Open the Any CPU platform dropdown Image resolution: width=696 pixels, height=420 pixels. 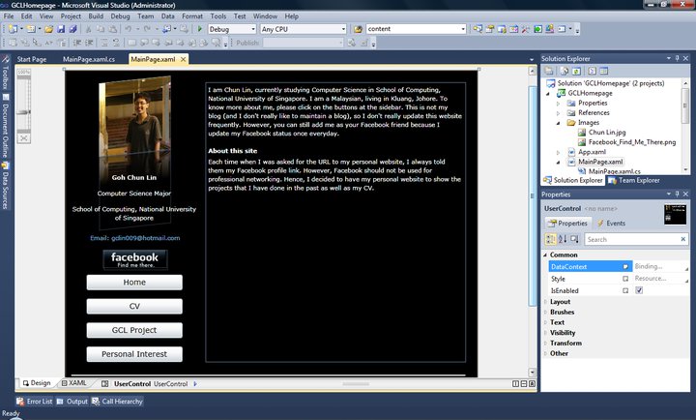pyautogui.click(x=303, y=30)
